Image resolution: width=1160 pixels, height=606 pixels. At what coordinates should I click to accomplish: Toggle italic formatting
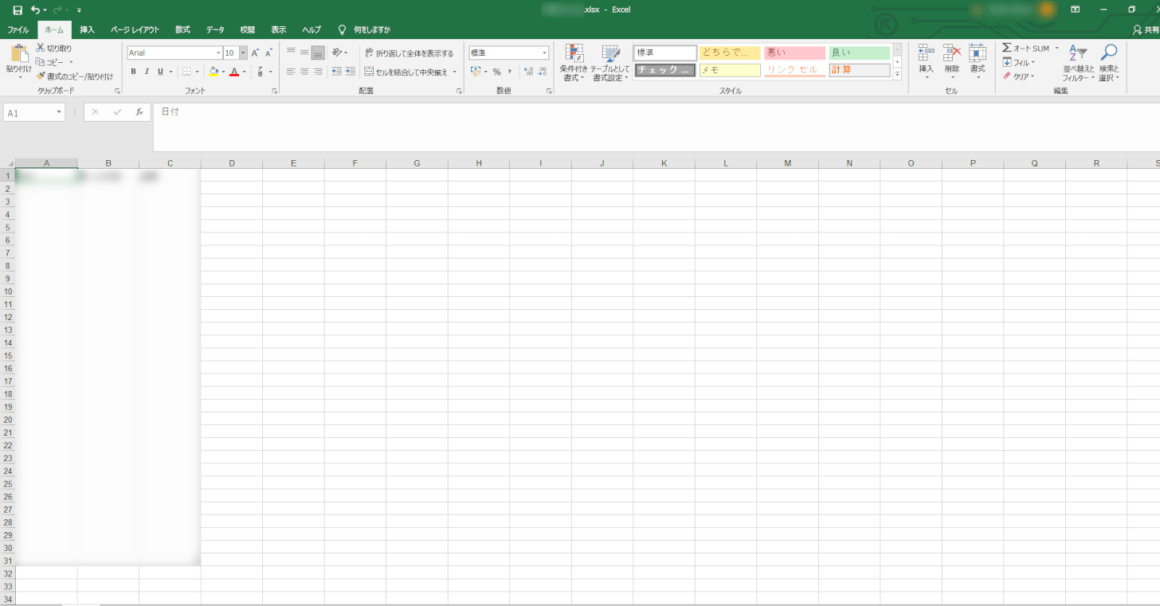coord(147,72)
